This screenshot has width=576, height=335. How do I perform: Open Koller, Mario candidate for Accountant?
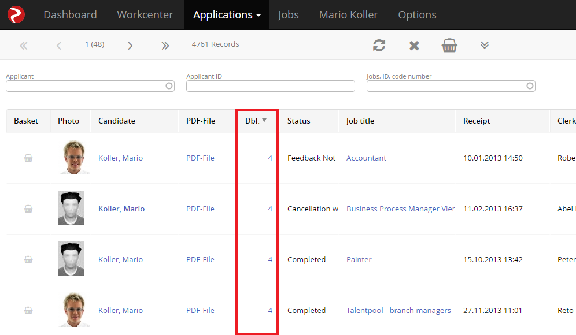click(x=120, y=158)
